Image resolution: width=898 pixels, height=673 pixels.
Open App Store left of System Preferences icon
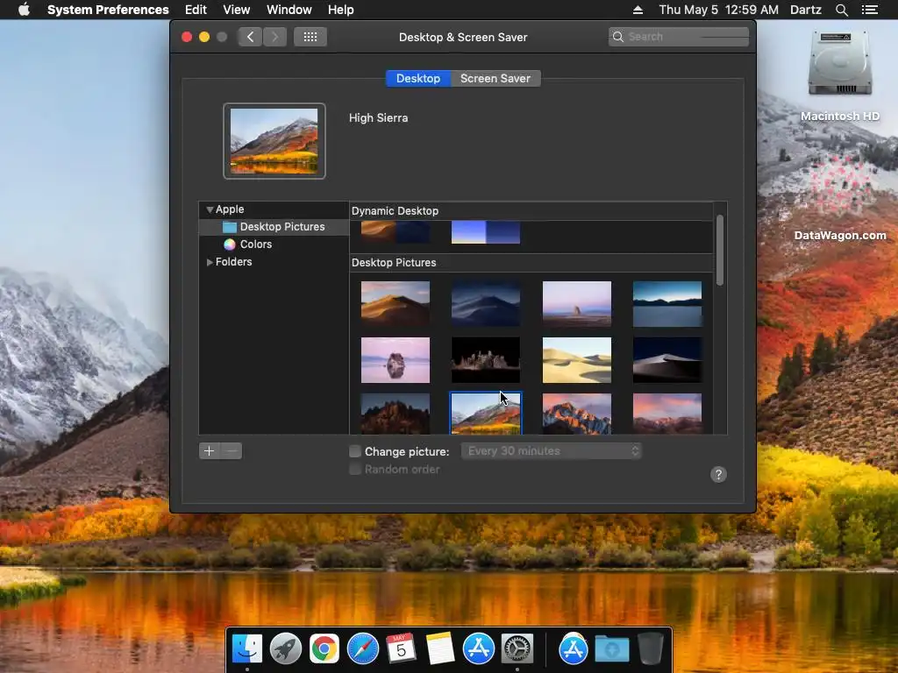click(x=479, y=649)
